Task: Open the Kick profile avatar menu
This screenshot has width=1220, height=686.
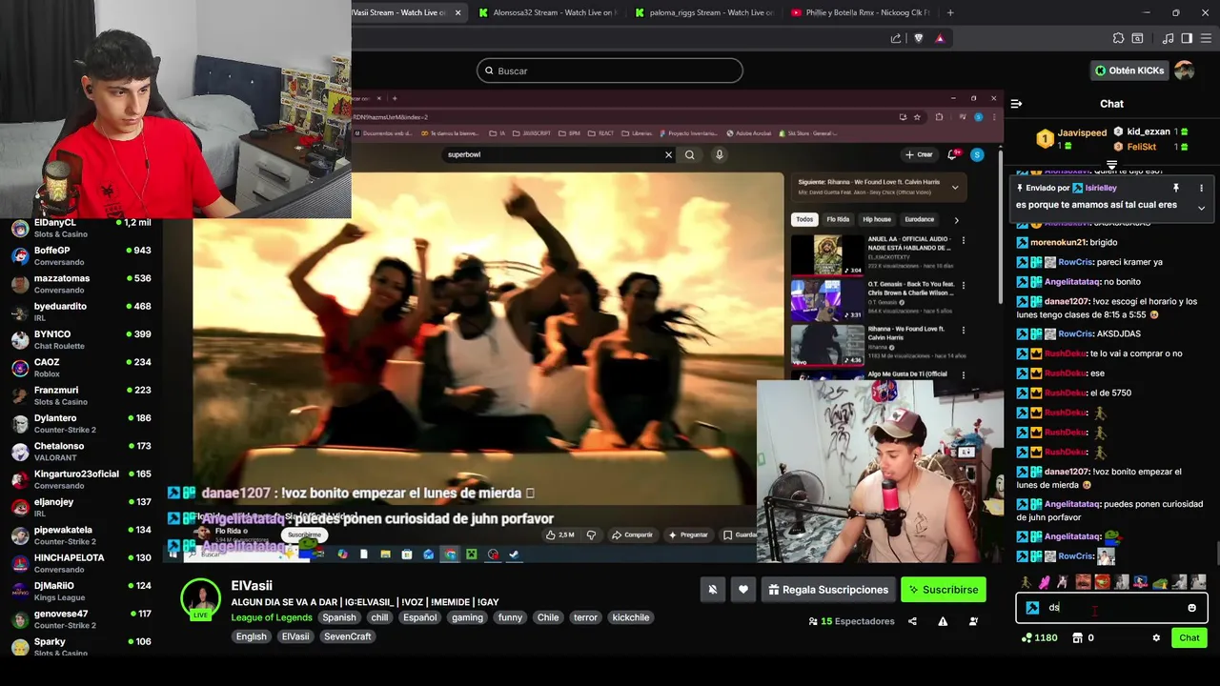Action: pyautogui.click(x=1184, y=71)
